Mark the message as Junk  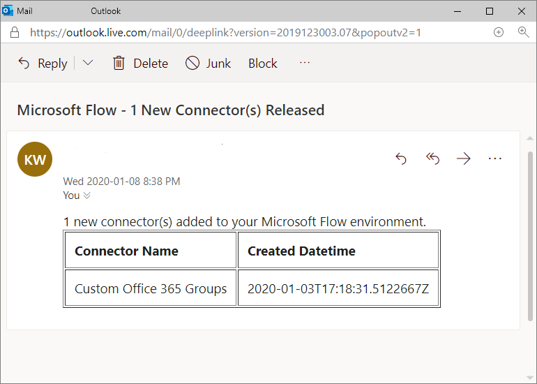(x=209, y=64)
